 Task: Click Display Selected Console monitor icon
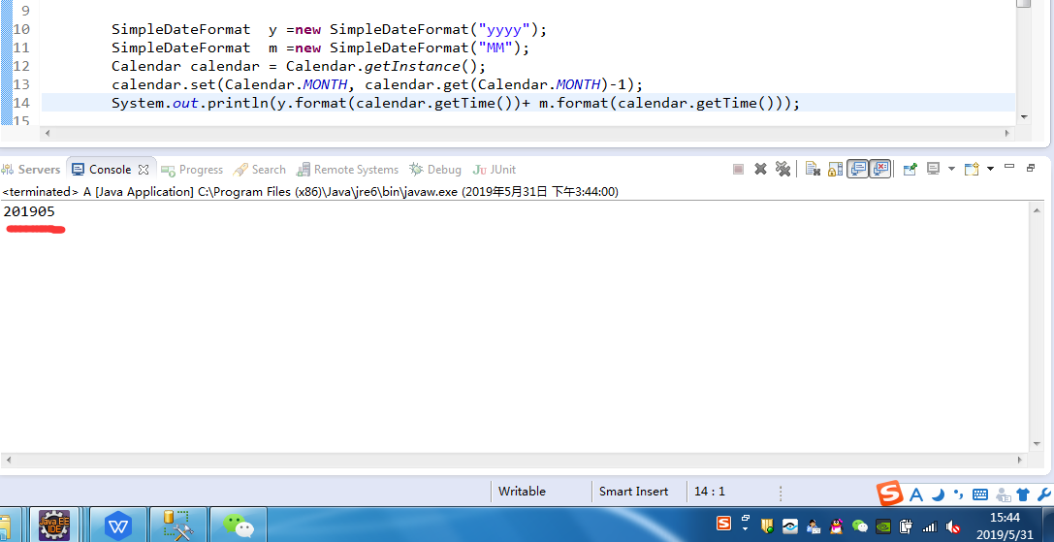coord(933,170)
